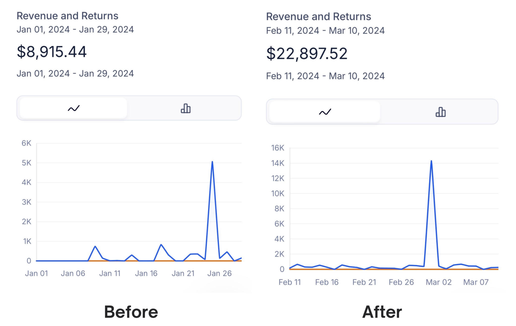The width and height of the screenshot is (516, 326).
Task: Click the Jan 16 x-axis label
Action: (x=146, y=273)
